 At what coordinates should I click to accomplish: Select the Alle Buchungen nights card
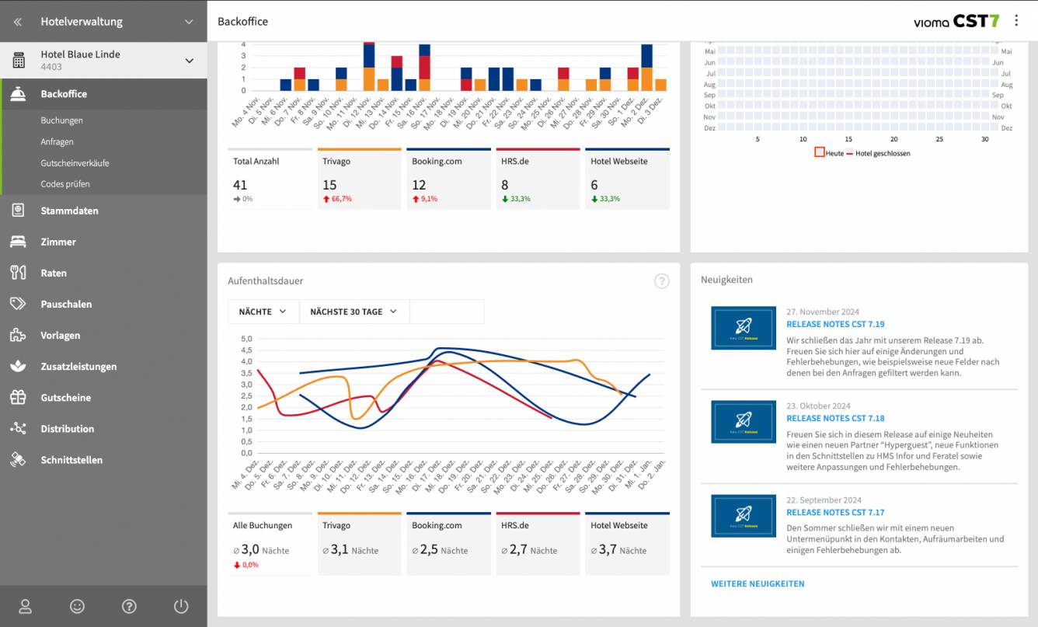[x=270, y=544]
